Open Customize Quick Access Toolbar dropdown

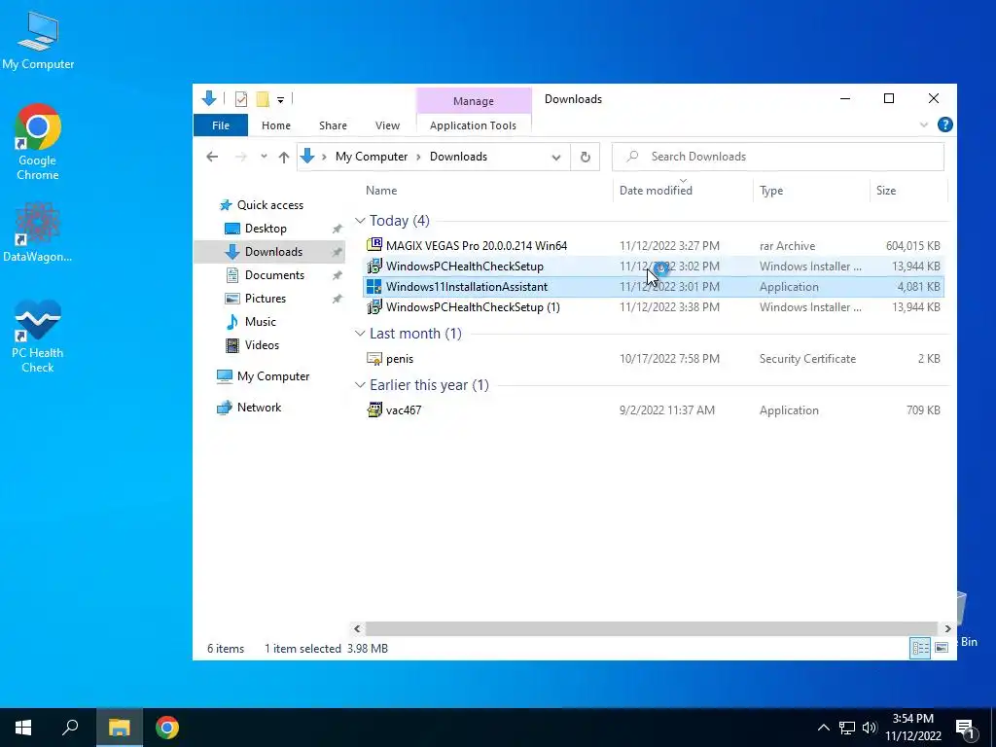pos(280,100)
